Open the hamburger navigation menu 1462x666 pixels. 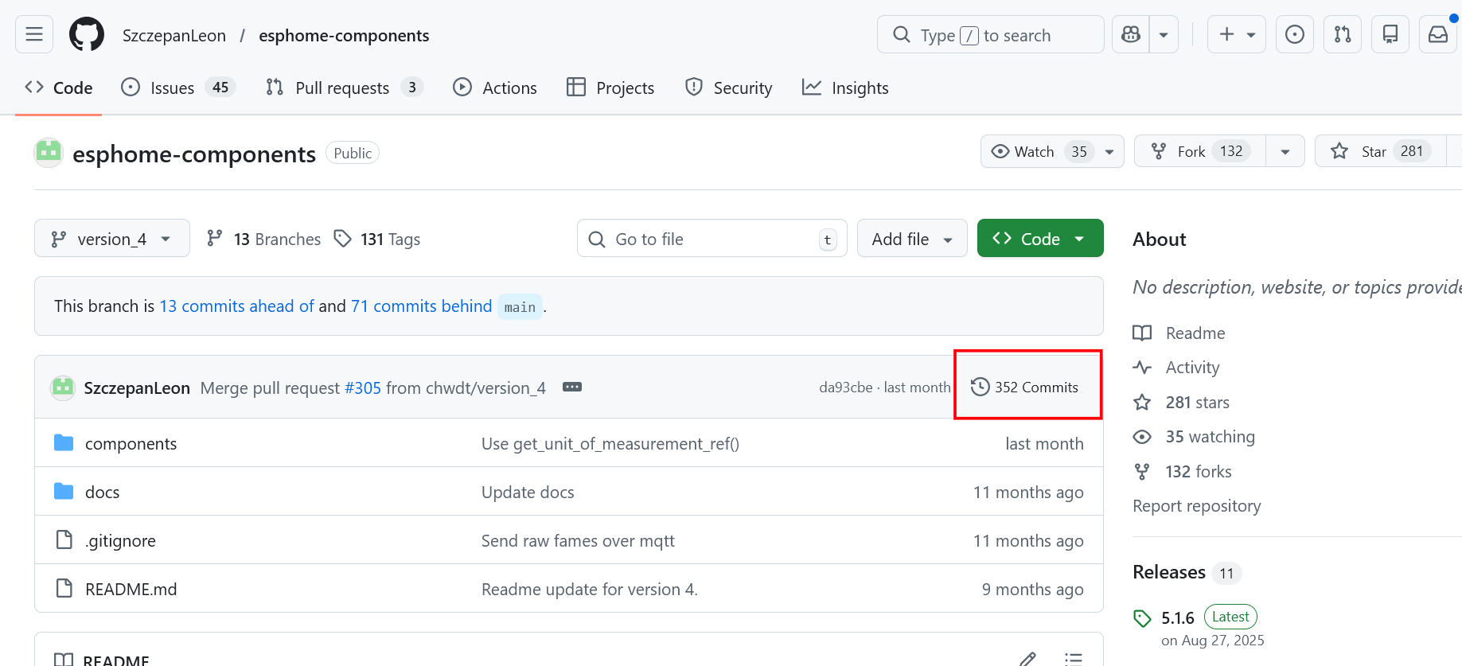(x=34, y=34)
